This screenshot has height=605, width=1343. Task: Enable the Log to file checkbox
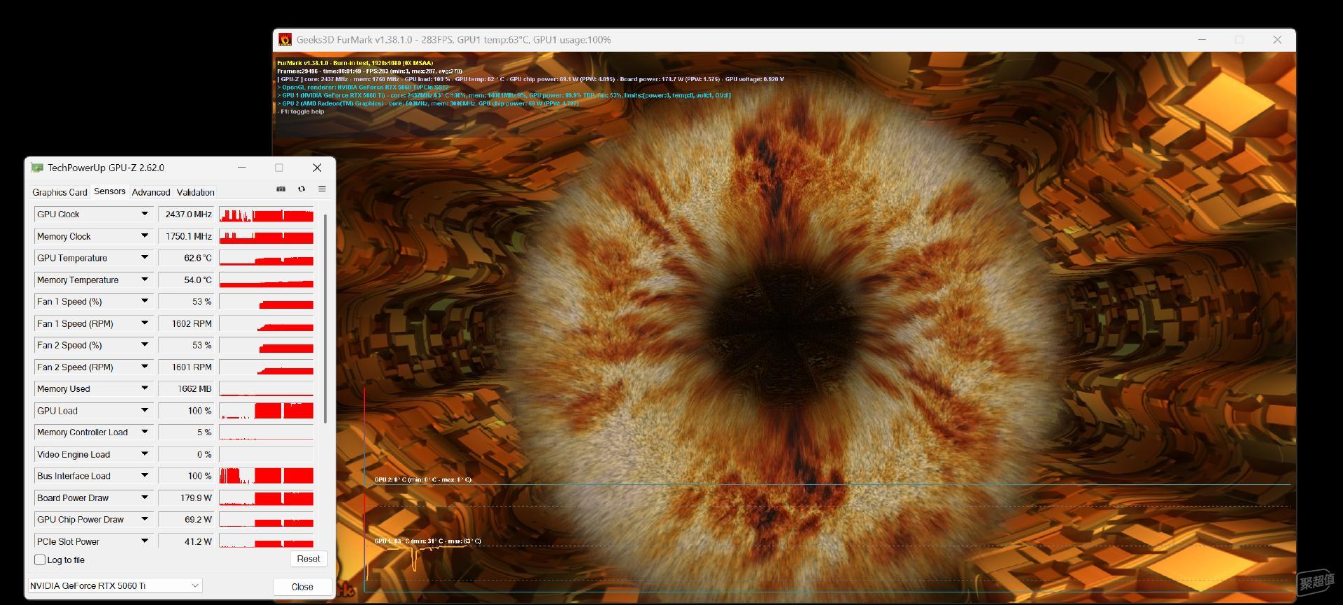point(40,560)
